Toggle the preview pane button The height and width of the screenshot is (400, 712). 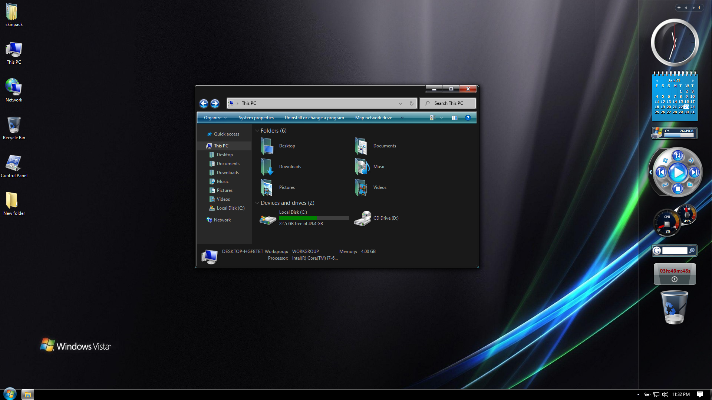click(x=454, y=118)
